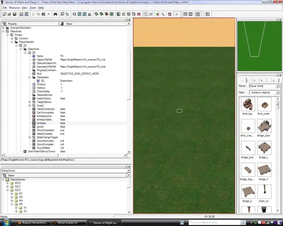
Task: Open the Tools menu
Action: click(33, 8)
